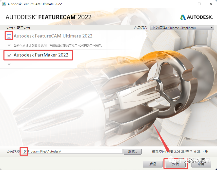Open the product language dropdown
The width and height of the screenshot is (217, 170).
[182, 28]
